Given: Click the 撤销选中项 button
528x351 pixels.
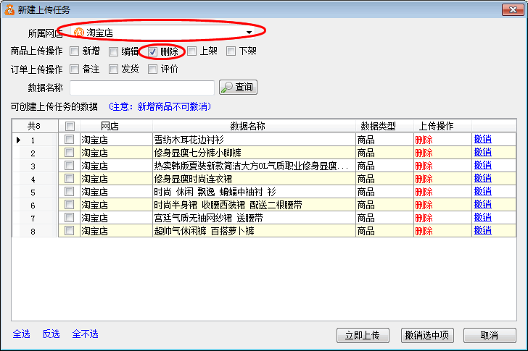Looking at the screenshot, I should pyautogui.click(x=427, y=335).
